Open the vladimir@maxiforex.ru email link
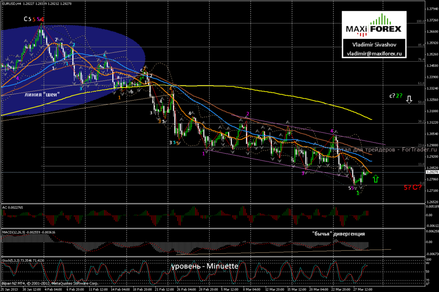 374,54
